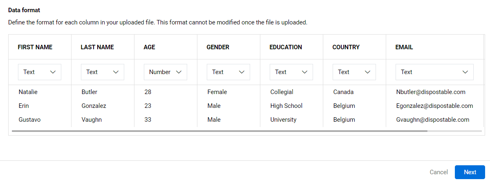The image size is (490, 184).
Task: Click the Belgium cell in Erin's row
Action: tap(344, 106)
